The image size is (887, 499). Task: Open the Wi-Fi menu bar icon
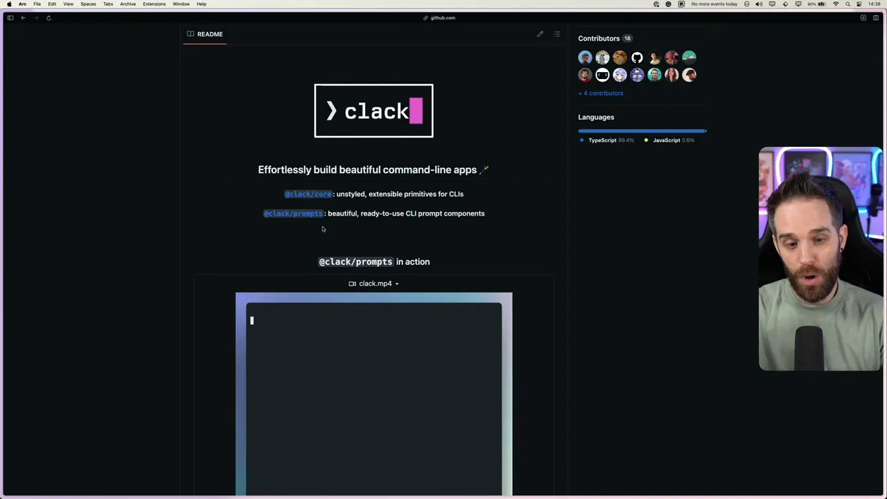pos(836,4)
